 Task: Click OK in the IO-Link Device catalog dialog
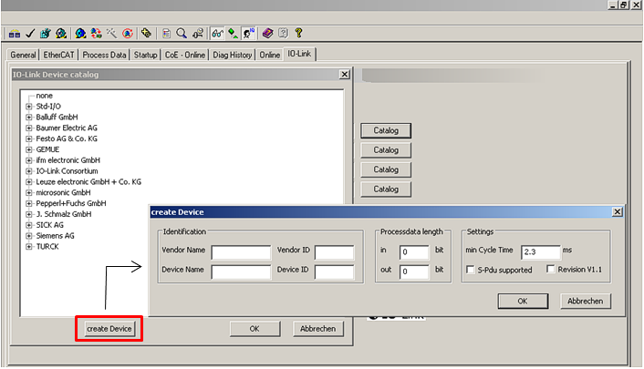coord(254,329)
